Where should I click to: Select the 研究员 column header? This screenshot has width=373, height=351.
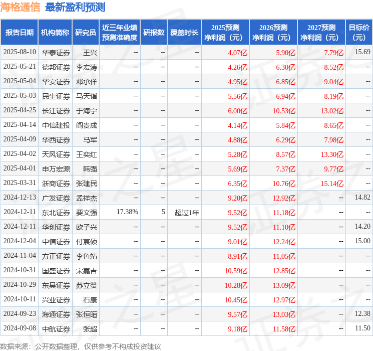click(x=86, y=33)
